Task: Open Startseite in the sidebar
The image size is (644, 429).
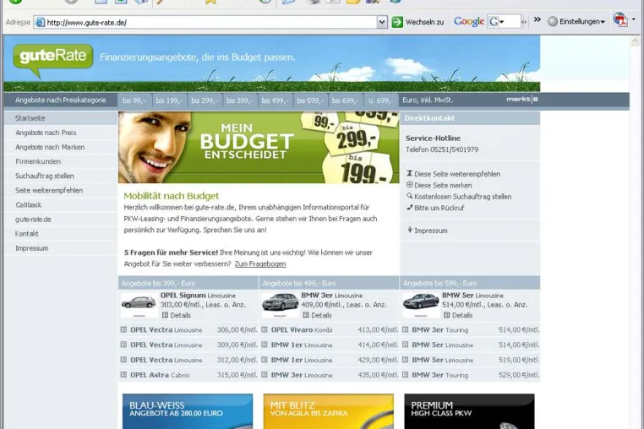Action: (x=60, y=118)
